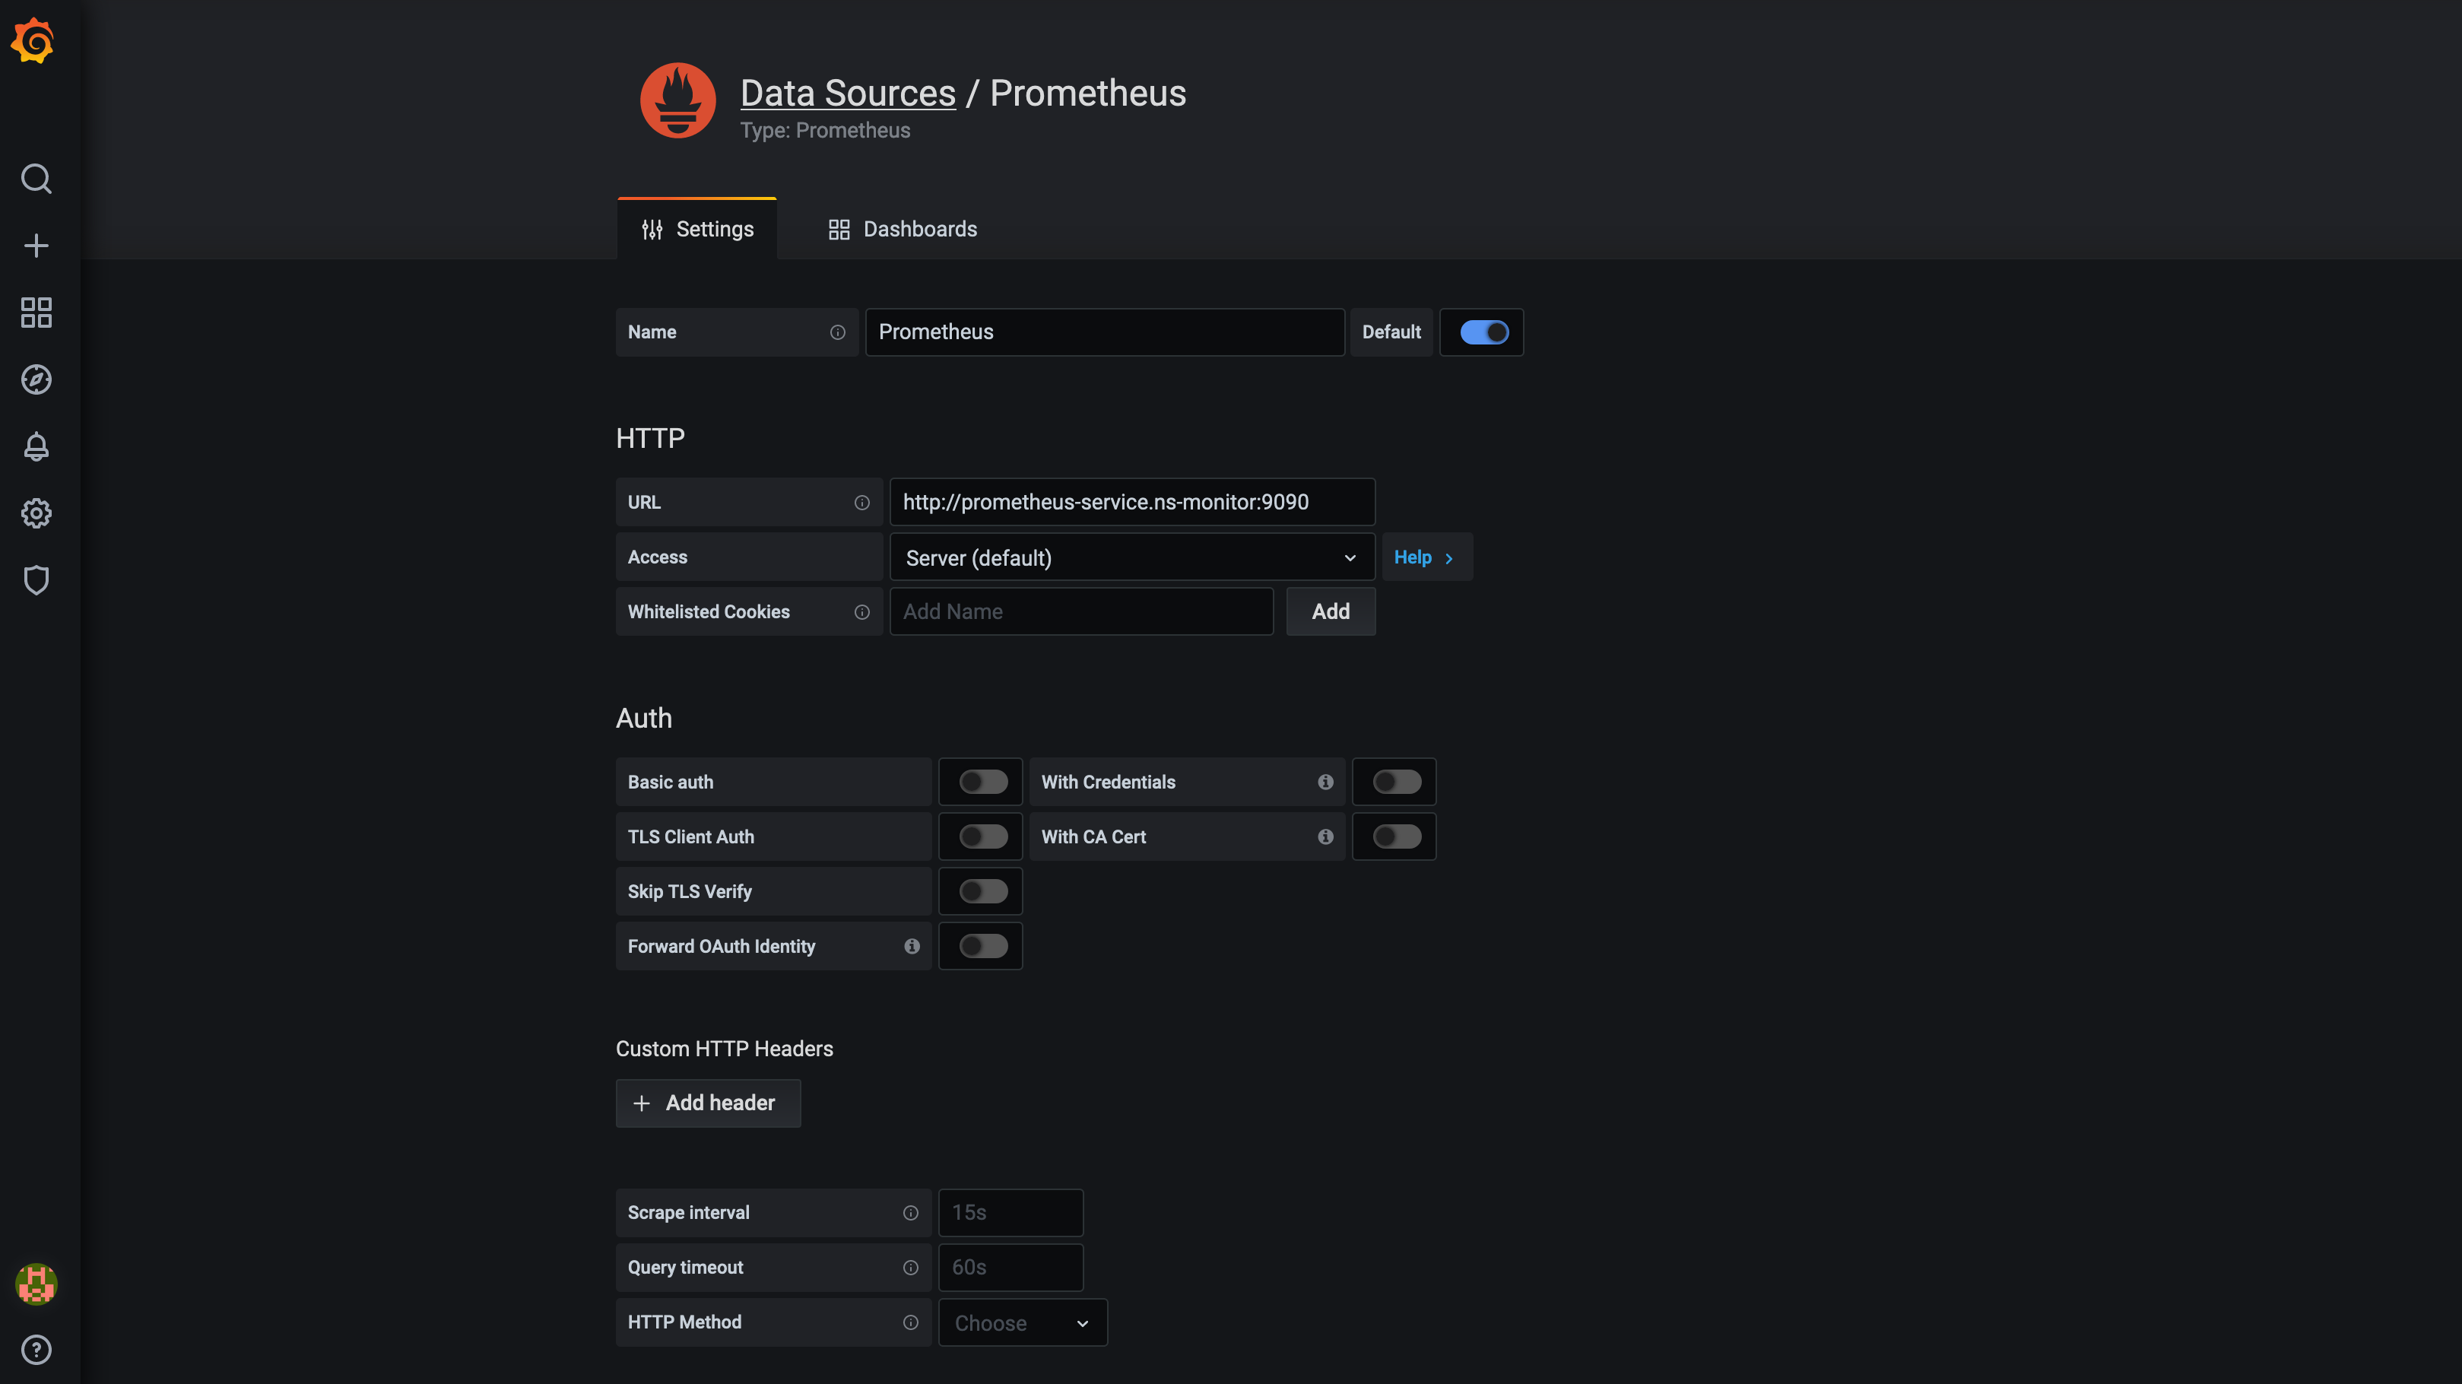
Task: Open the Server Admin shield icon
Action: [x=36, y=580]
